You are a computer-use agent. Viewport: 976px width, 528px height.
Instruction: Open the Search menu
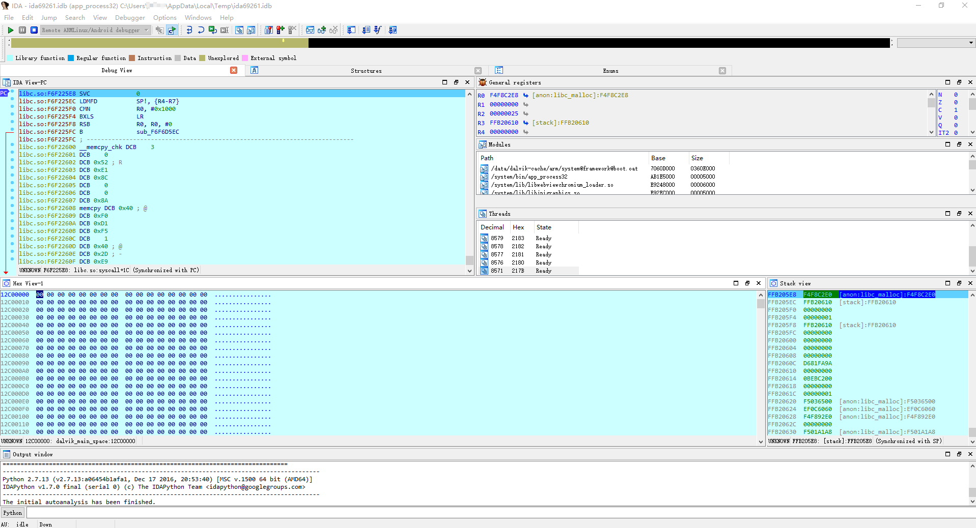click(75, 17)
